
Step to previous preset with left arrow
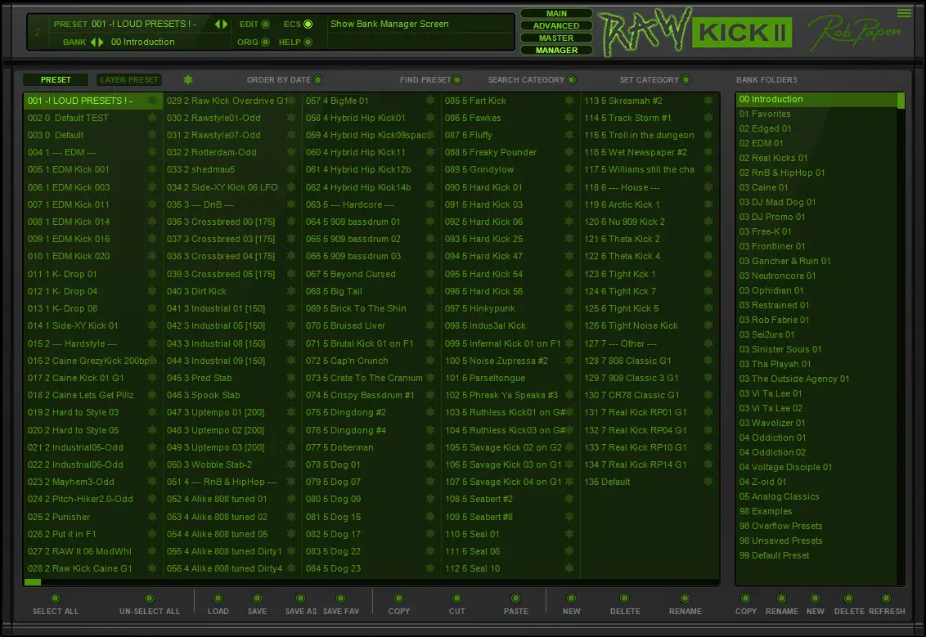(x=218, y=25)
